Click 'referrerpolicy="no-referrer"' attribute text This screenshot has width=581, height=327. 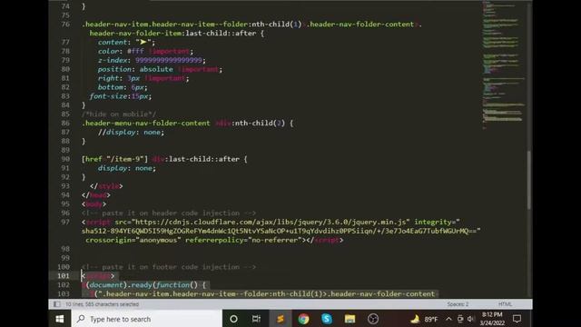[x=245, y=240]
